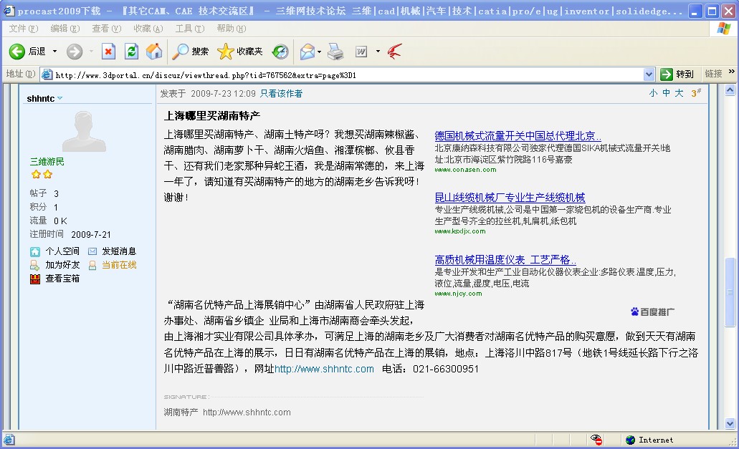Click the Mail envelope icon
This screenshot has width=739, height=449.
pyautogui.click(x=307, y=52)
